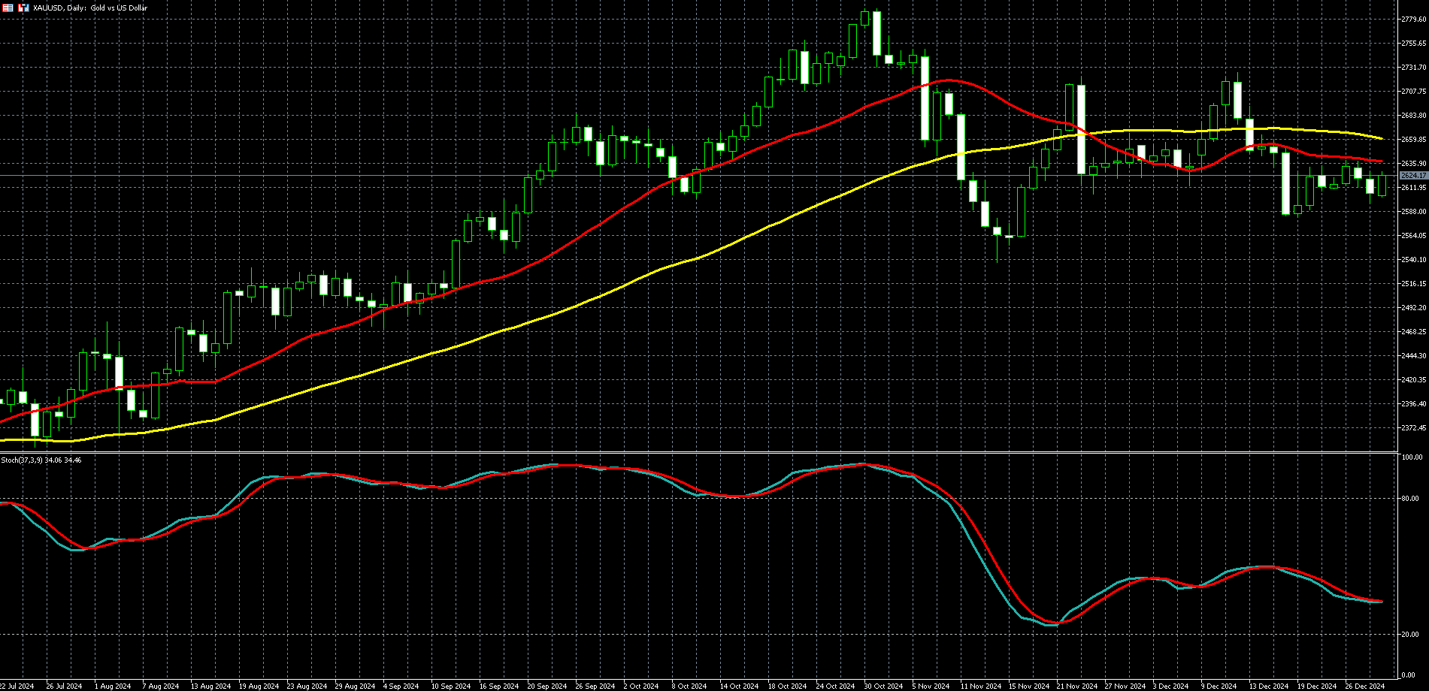Click the 11 Nov 2024 date label

(981, 686)
